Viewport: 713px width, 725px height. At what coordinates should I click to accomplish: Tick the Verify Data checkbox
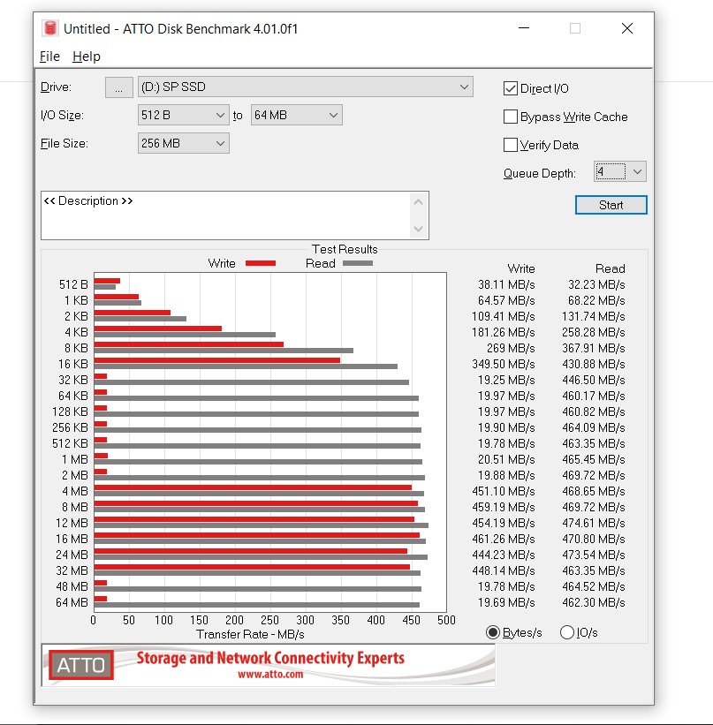(x=511, y=145)
